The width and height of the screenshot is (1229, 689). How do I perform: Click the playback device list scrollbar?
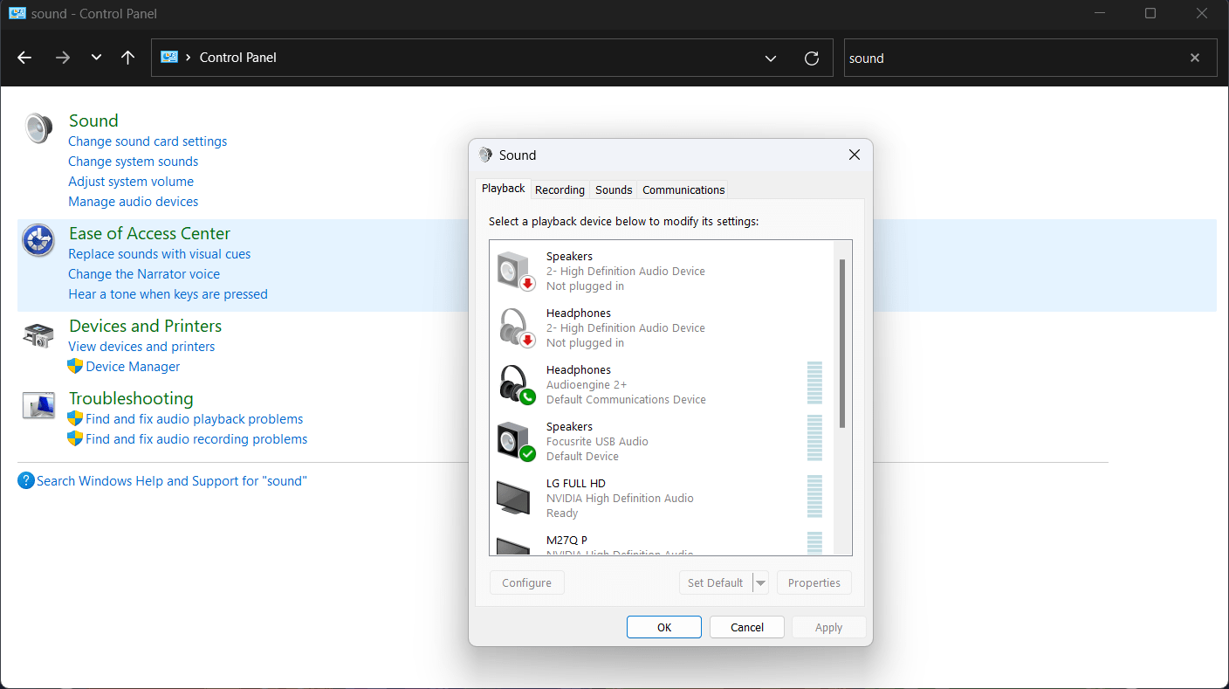[842, 343]
